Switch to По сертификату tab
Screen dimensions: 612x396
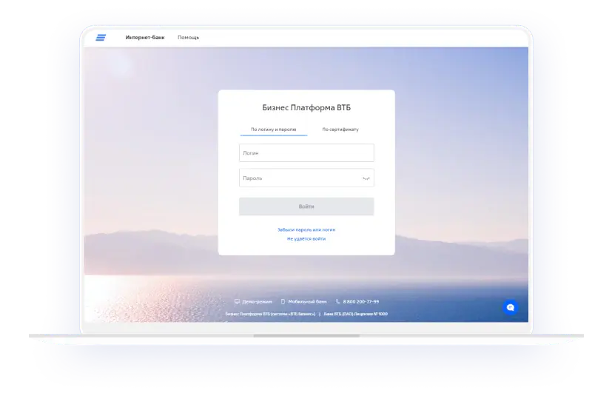[340, 130]
